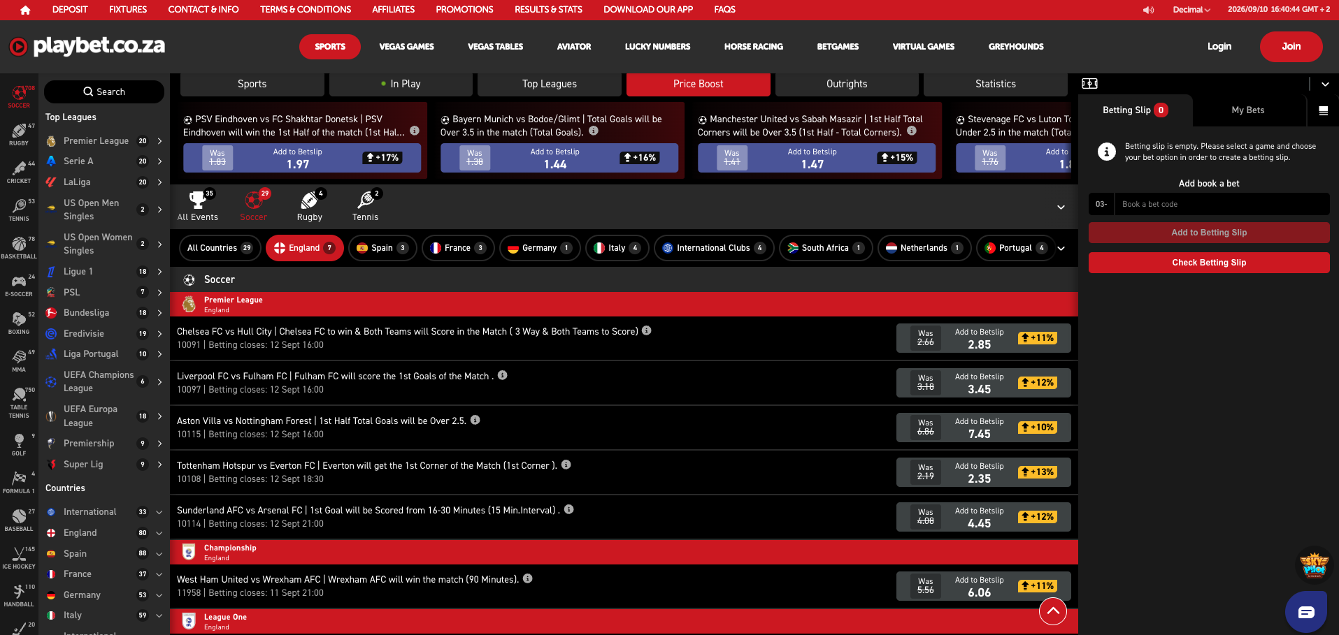Open Table Tennis in left sidebar
The image size is (1339, 635).
[x=19, y=403]
